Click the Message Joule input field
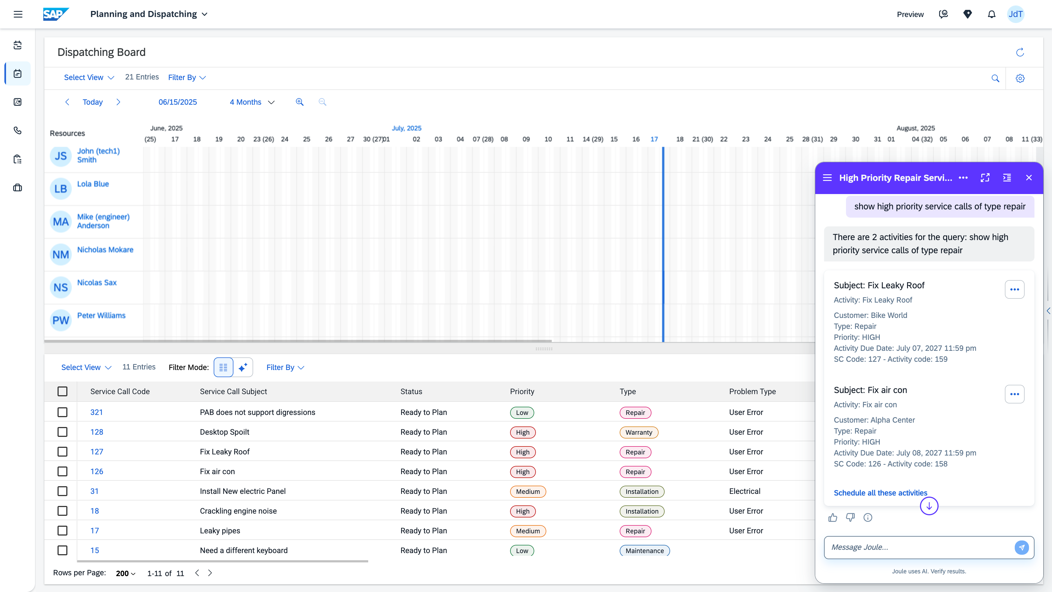The height and width of the screenshot is (592, 1052). [x=919, y=548]
